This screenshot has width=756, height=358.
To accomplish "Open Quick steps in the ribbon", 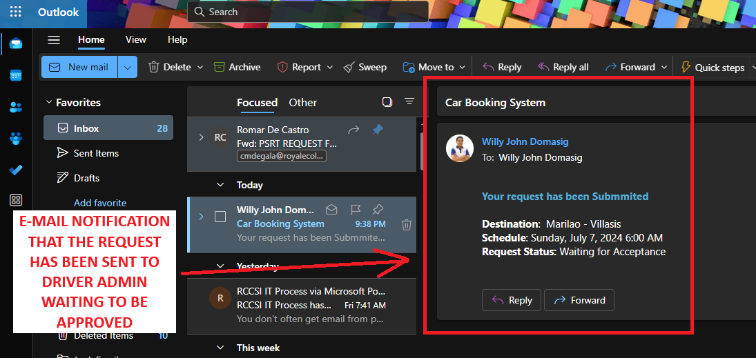I will (x=713, y=68).
